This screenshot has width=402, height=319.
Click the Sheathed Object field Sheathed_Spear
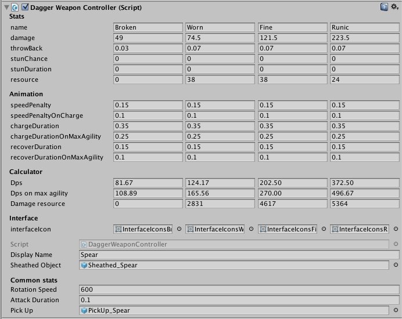click(x=234, y=265)
